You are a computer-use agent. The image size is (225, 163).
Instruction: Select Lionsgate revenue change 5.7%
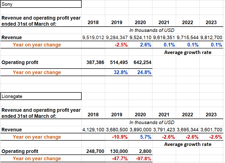[146, 137]
